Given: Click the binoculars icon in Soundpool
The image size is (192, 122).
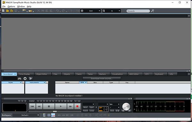Looking at the screenshot, I should pos(20,78).
